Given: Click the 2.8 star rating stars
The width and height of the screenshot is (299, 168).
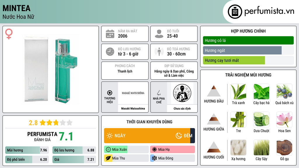Looking at the screenshot, I should tap(56, 123).
